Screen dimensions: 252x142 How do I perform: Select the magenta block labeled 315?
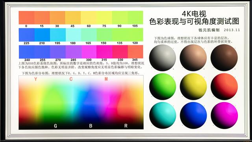(x=104, y=52)
